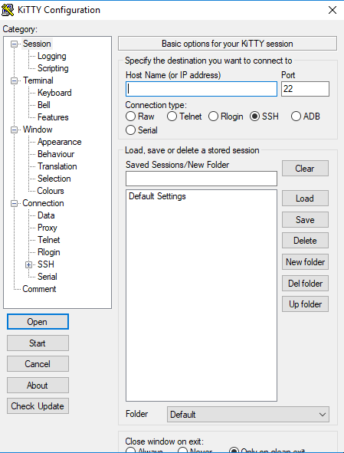Image resolution: width=344 pixels, height=453 pixels.
Task: Open the Proxy category
Action: click(x=48, y=228)
